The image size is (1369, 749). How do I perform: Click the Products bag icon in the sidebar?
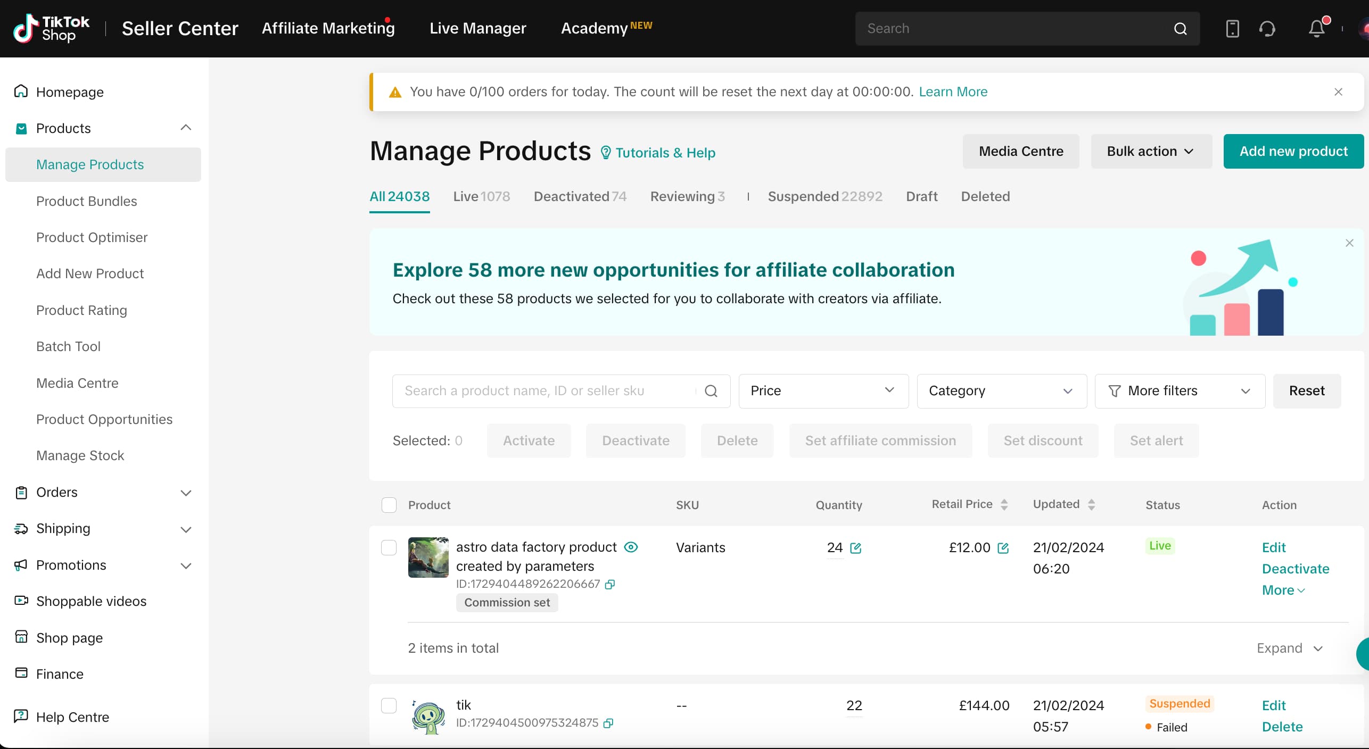click(x=21, y=128)
